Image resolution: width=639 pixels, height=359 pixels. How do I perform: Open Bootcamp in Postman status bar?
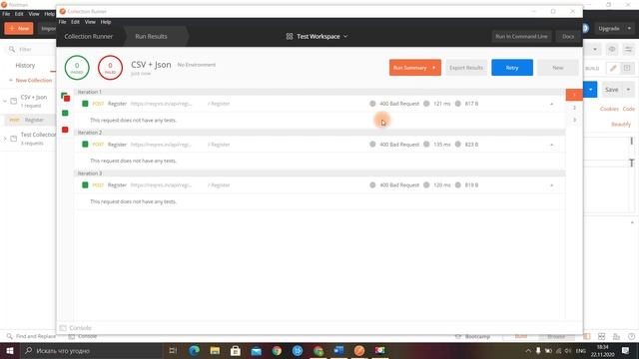pos(472,337)
